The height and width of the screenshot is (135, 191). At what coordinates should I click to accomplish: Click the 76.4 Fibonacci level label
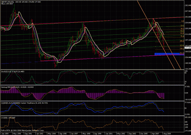tap(182, 36)
